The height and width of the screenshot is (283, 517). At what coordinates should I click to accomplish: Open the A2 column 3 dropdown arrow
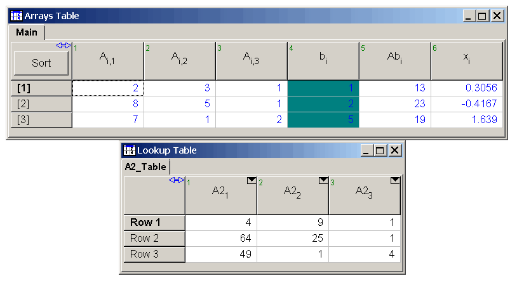click(x=394, y=181)
